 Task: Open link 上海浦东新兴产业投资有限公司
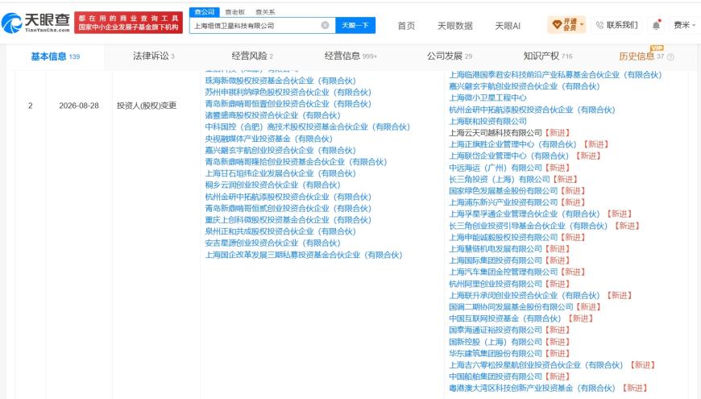(x=503, y=202)
